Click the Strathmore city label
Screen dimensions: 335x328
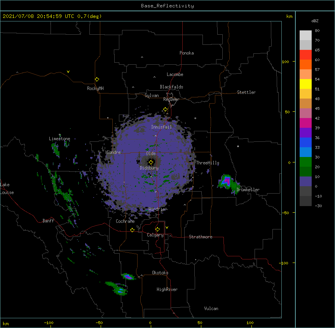click(201, 237)
